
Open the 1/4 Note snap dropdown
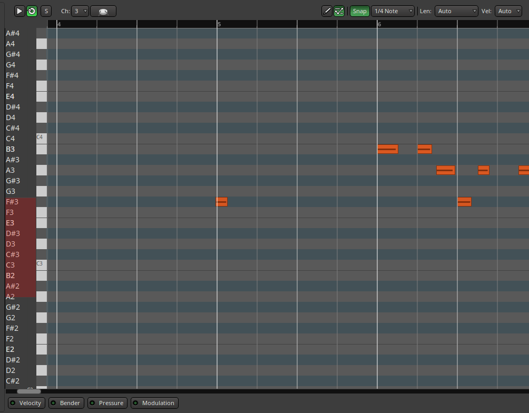coord(393,11)
